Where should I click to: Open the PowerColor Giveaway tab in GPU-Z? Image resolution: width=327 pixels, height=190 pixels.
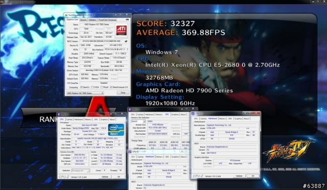pyautogui.click(x=107, y=20)
